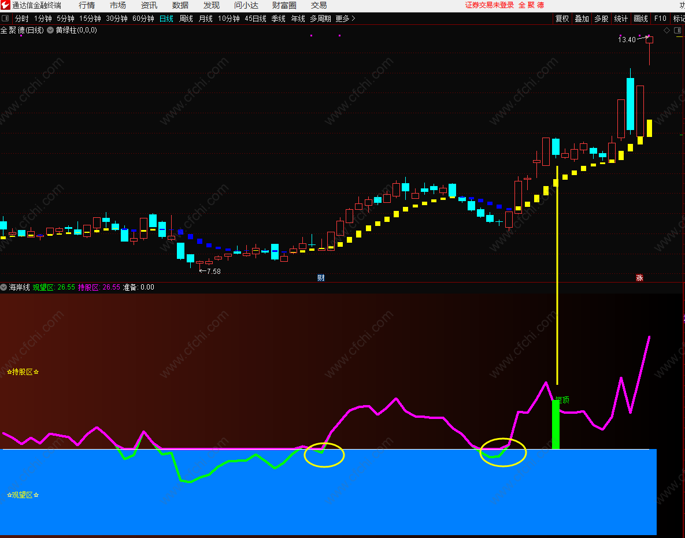Open the 问小达 menu
The height and width of the screenshot is (538, 685).
(x=246, y=5)
